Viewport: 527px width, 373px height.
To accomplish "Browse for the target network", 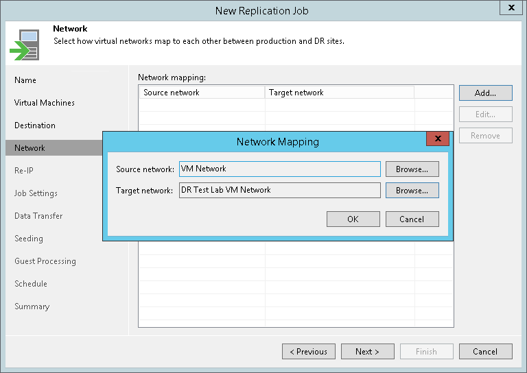I will coord(412,191).
